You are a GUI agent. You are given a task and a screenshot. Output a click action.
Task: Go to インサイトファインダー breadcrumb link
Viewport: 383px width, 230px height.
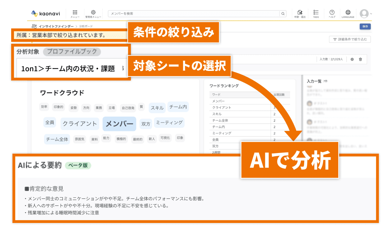(56, 26)
